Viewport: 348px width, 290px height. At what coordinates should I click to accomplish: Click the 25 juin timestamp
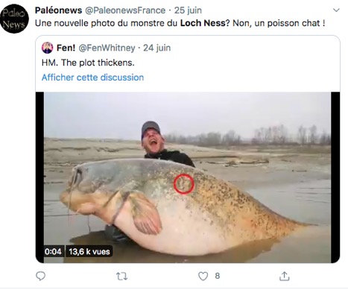click(x=188, y=10)
